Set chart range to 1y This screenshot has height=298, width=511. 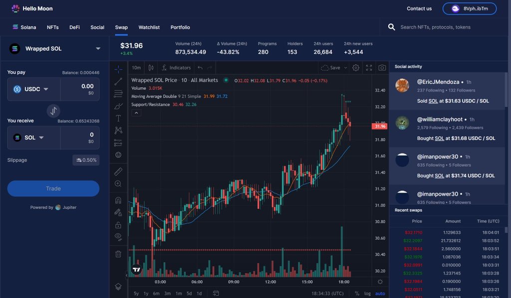click(x=146, y=294)
